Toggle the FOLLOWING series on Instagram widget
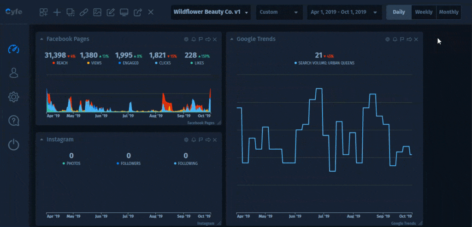The image size is (472, 227). coord(186,163)
